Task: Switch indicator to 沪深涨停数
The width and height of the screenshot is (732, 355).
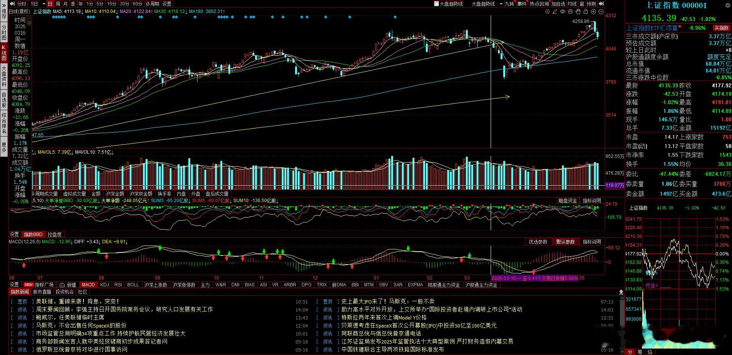Action: [184, 285]
